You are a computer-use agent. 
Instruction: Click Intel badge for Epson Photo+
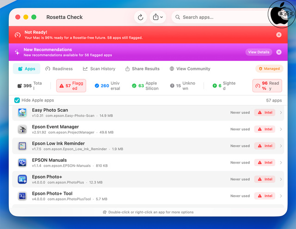click(x=265, y=179)
